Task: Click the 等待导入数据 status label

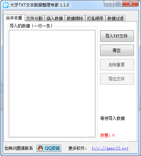Action: pos(113,118)
